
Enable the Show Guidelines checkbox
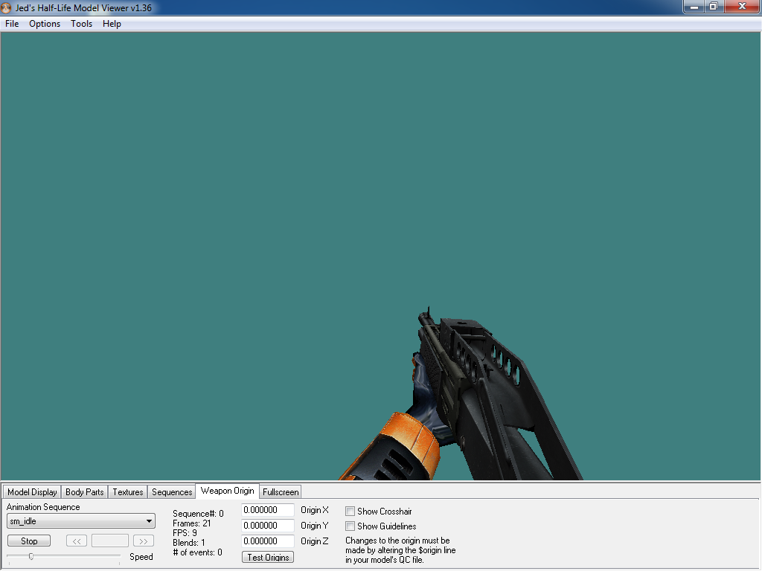tap(350, 526)
